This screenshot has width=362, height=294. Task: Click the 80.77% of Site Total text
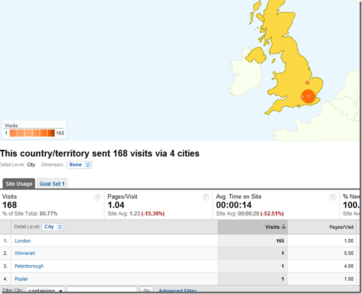tap(30, 214)
